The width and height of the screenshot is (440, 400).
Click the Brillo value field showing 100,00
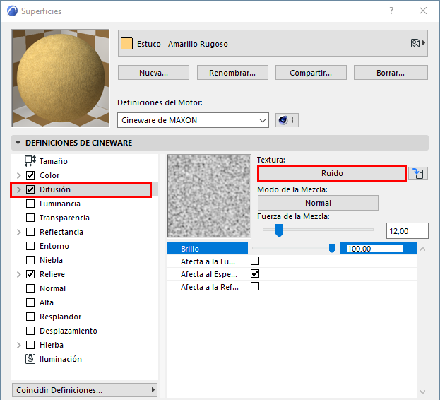[x=374, y=249]
